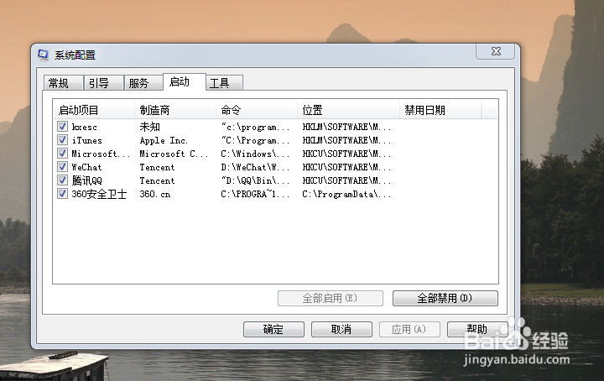Click the Apple Inc. manufacturer cell

(164, 140)
